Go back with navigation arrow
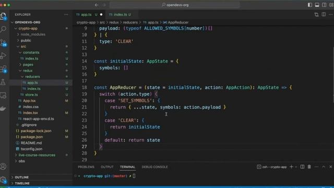 coord(97,5)
